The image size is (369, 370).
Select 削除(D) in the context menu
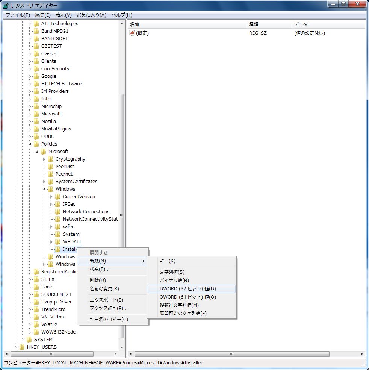coord(112,281)
